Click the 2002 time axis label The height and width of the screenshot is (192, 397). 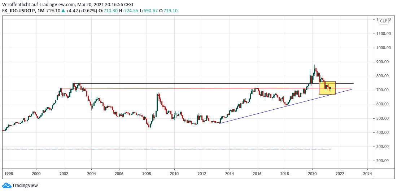point(64,174)
